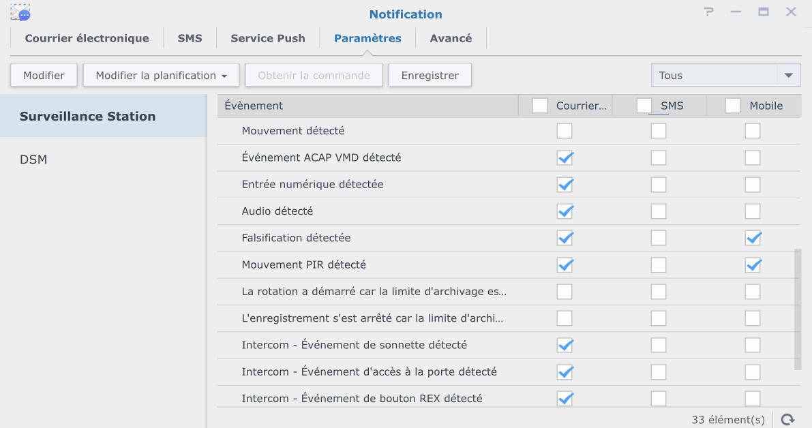The image size is (812, 428).
Task: Expand Modifier la planification menu
Action: coord(161,76)
